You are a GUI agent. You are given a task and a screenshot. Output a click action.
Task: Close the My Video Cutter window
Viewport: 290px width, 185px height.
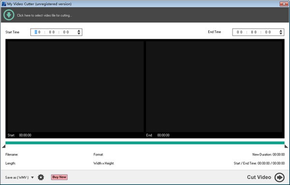tap(284, 4)
